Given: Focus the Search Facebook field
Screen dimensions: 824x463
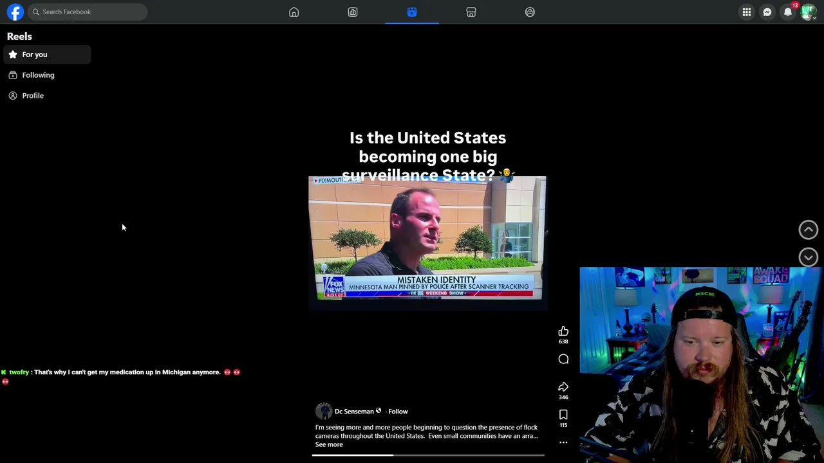Looking at the screenshot, I should click(88, 12).
